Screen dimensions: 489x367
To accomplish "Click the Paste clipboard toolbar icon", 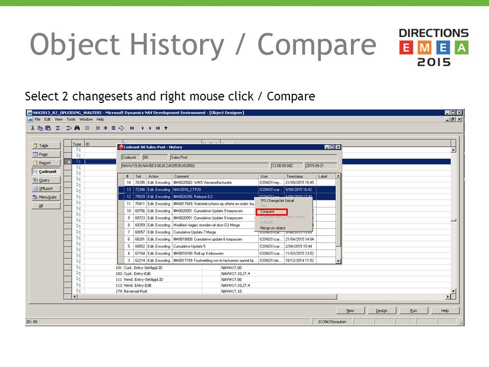I will pos(48,128).
